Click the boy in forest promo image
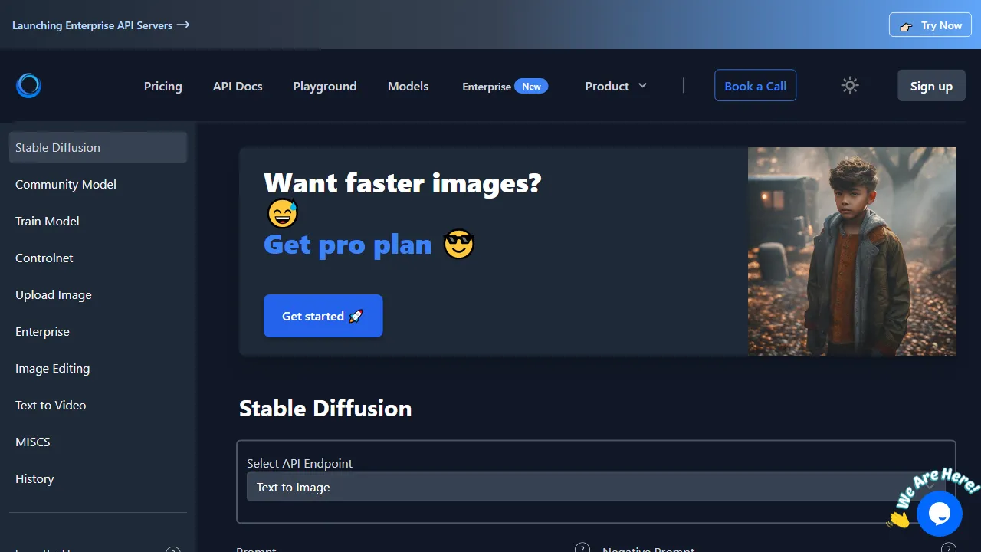Viewport: 981px width, 552px height. [x=852, y=251]
